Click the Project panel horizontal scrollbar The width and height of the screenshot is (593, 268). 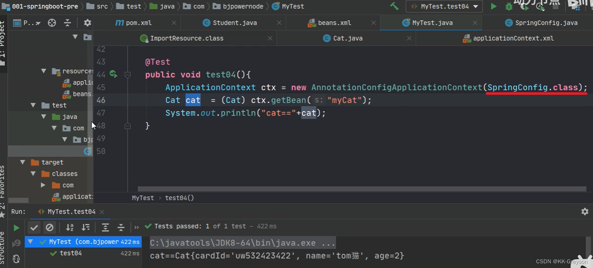[18, 200]
